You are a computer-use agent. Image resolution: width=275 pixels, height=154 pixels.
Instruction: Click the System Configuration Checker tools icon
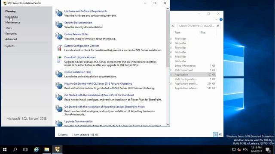pos(59,47)
